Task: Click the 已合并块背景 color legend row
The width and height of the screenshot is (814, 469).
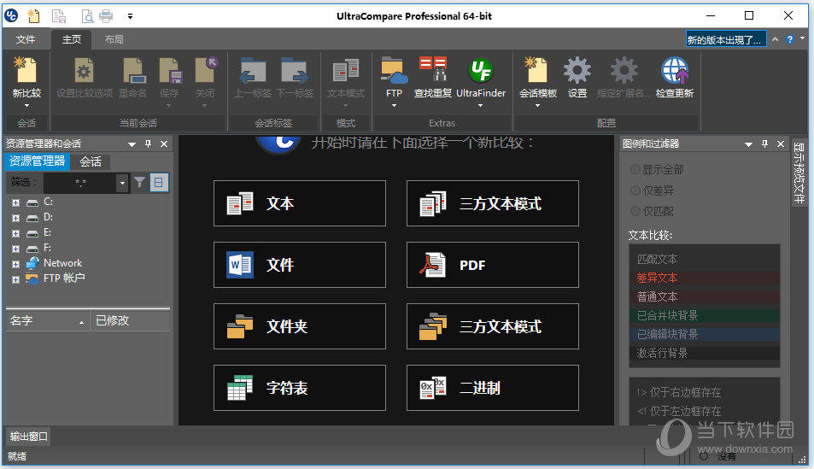Action: point(705,315)
